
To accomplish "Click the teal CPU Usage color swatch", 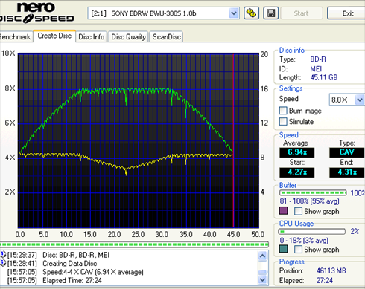I will tap(284, 249).
